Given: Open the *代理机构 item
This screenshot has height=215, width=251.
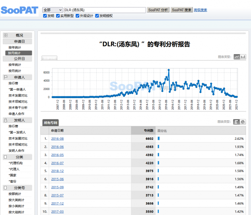Looking at the screenshot, I should (16, 163).
